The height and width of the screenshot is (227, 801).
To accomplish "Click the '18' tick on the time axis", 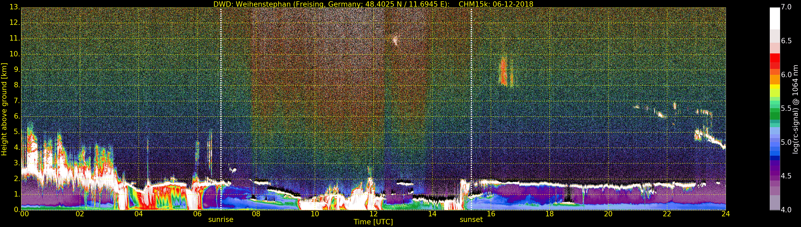I will (549, 214).
